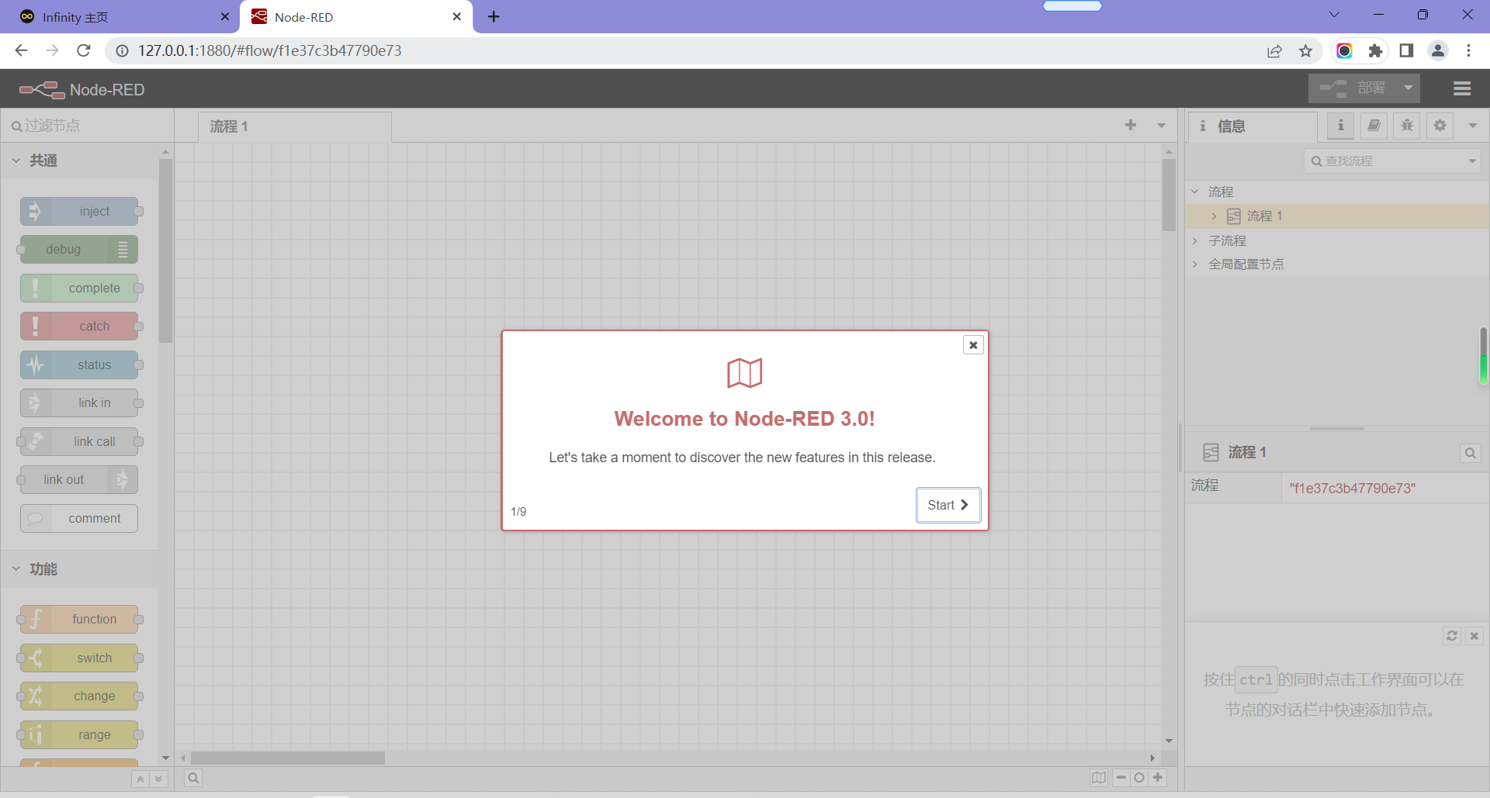
Task: Select the link call node
Action: (x=79, y=442)
